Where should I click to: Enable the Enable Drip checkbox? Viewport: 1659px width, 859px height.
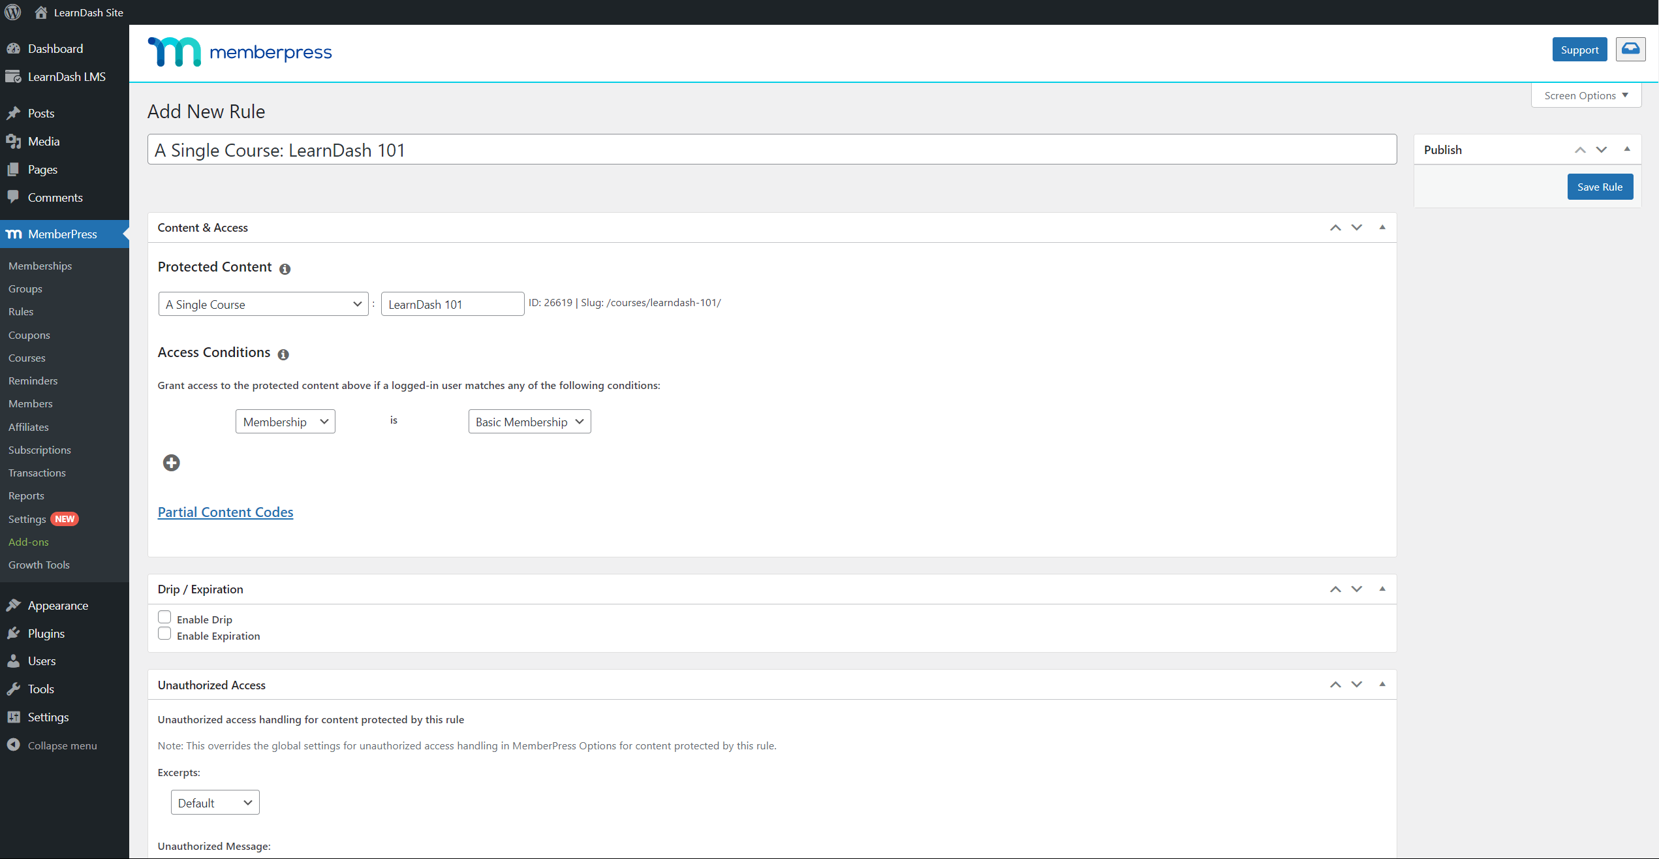pyautogui.click(x=165, y=617)
